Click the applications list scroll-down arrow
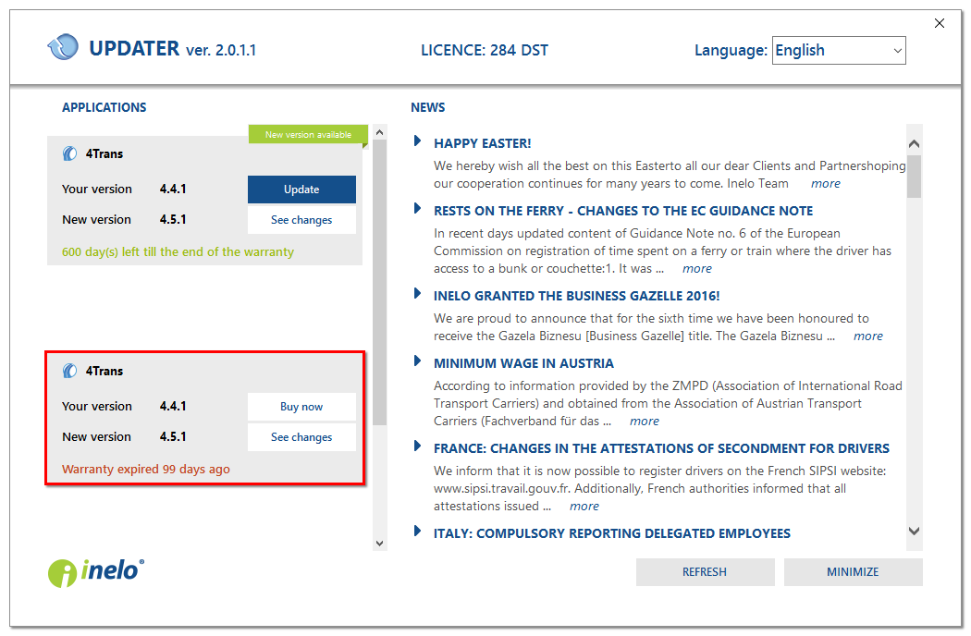Image resolution: width=971 pixels, height=636 pixels. [379, 544]
